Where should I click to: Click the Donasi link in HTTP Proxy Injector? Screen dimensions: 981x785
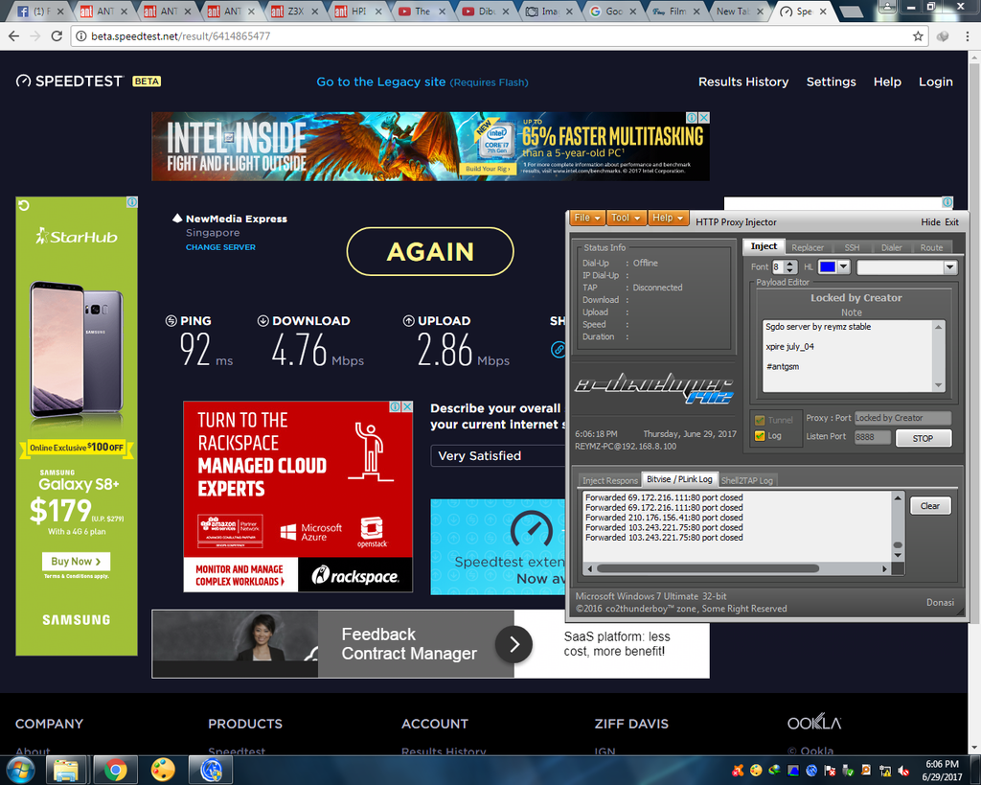pos(940,602)
